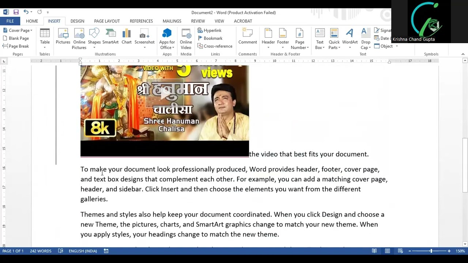Open Quick Parts menu
This screenshot has width=468, height=263.
tap(334, 39)
